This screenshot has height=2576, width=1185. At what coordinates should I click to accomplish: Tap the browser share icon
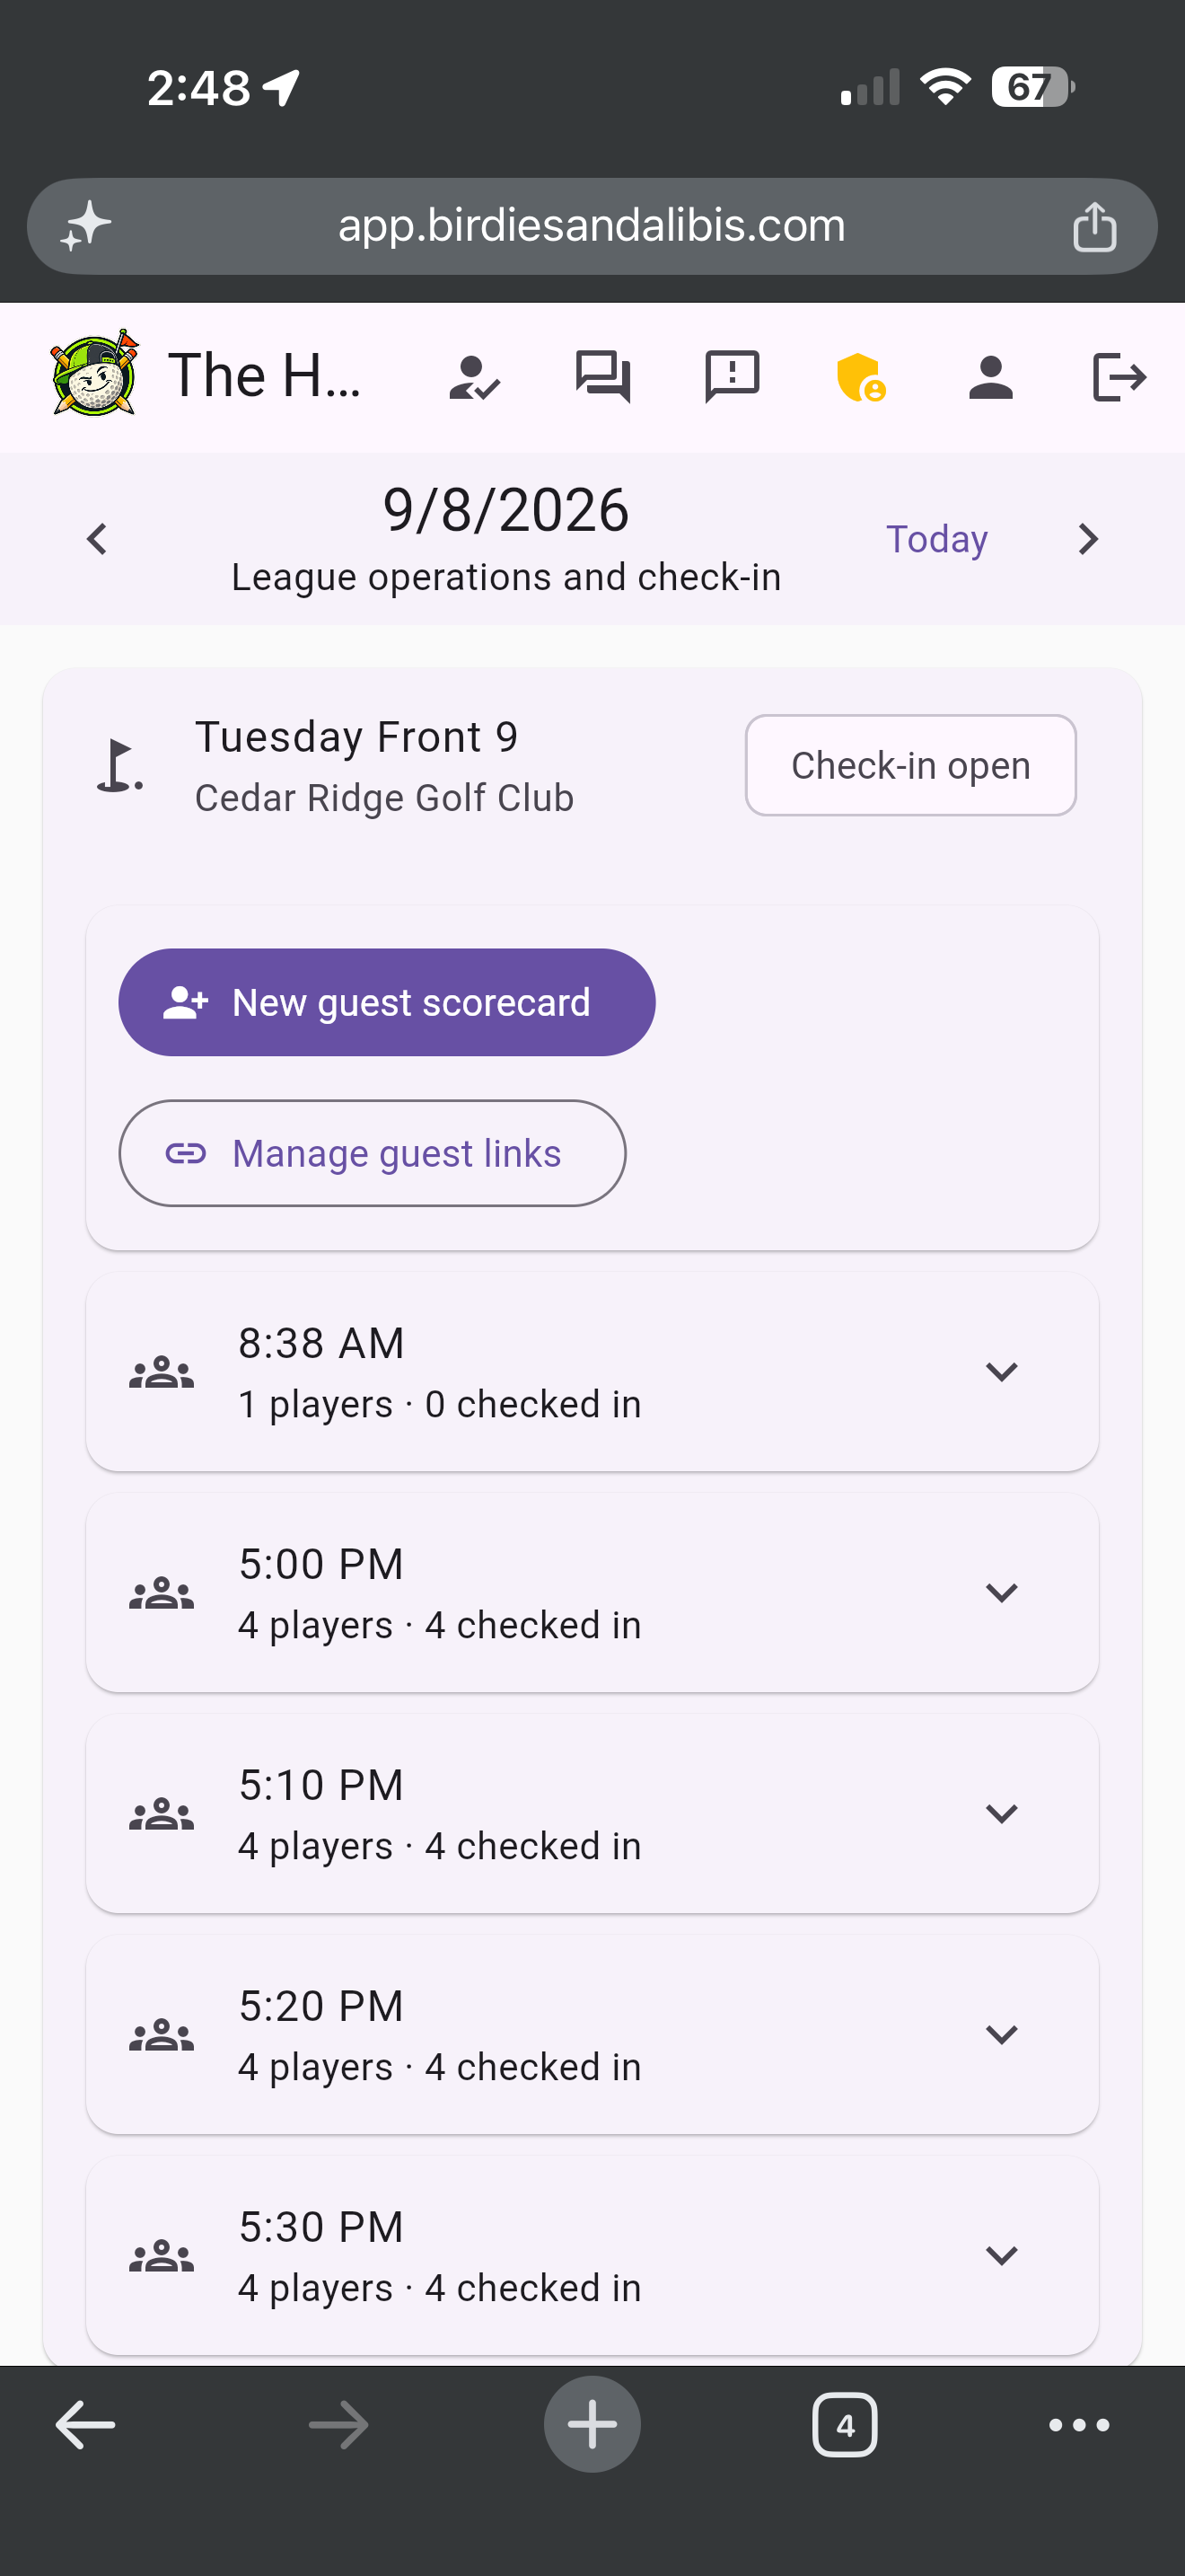(x=1094, y=226)
